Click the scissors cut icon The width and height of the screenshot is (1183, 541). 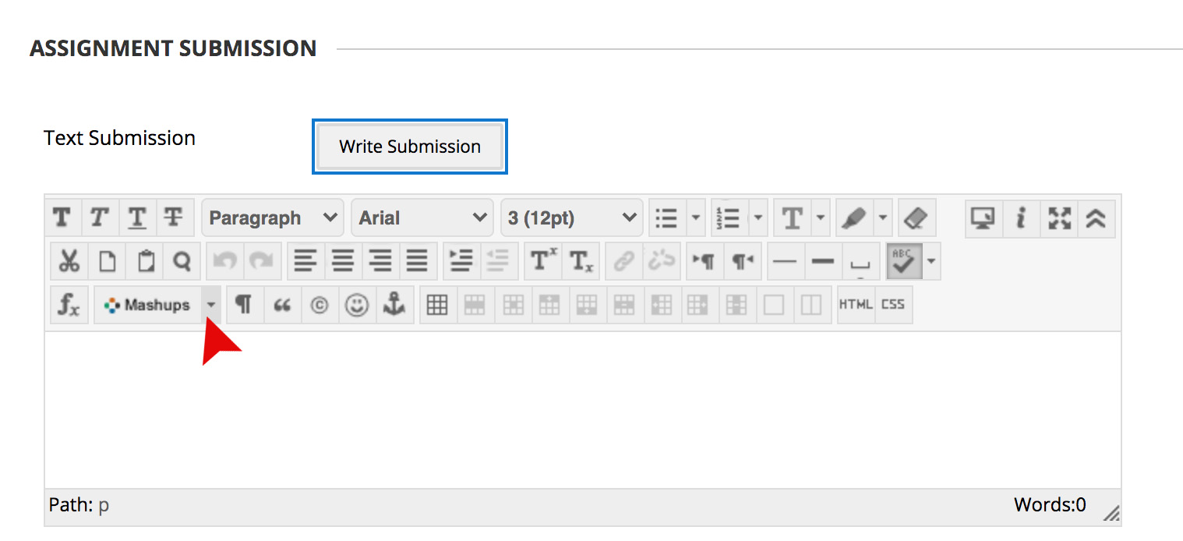pos(69,261)
